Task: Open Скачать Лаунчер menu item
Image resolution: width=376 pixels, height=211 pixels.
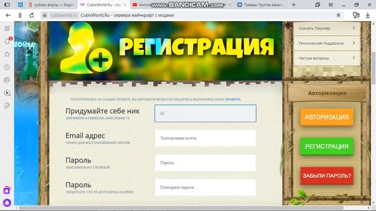Action: click(327, 28)
